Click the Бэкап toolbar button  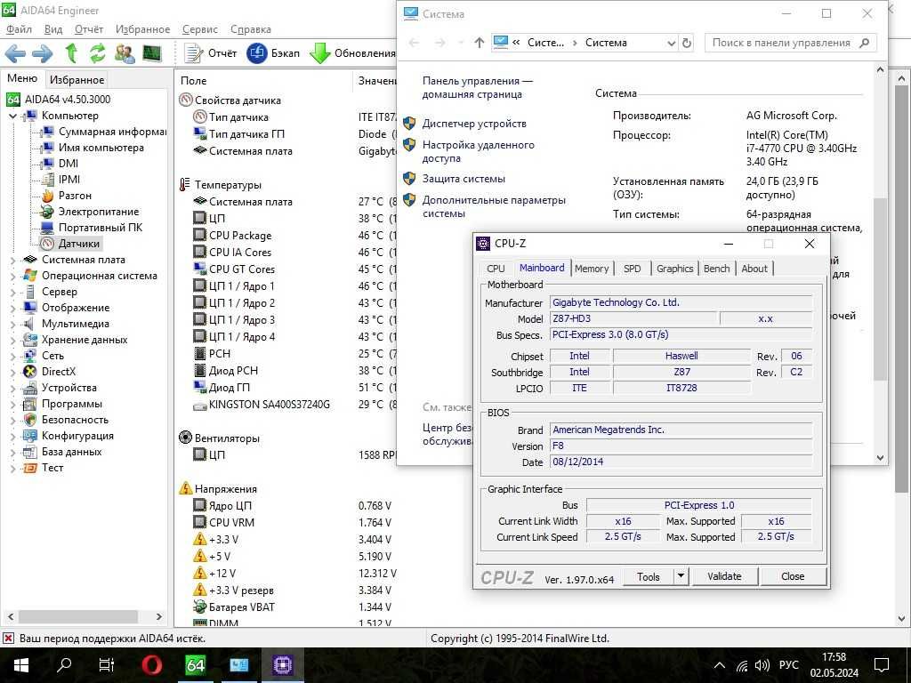[273, 53]
